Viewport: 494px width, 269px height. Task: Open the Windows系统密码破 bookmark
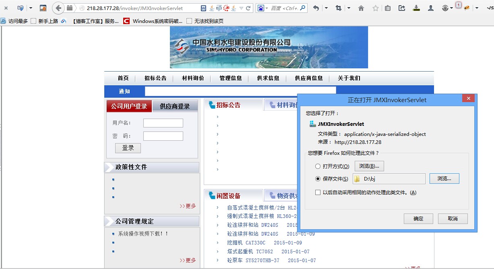(x=153, y=21)
